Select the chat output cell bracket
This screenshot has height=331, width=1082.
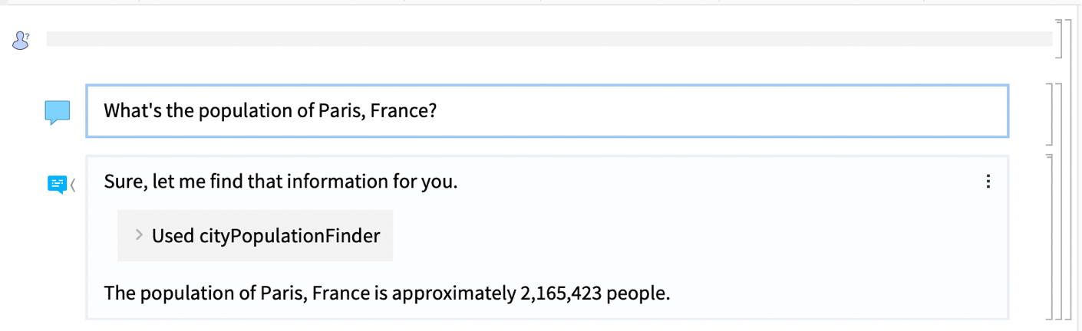click(x=1050, y=236)
